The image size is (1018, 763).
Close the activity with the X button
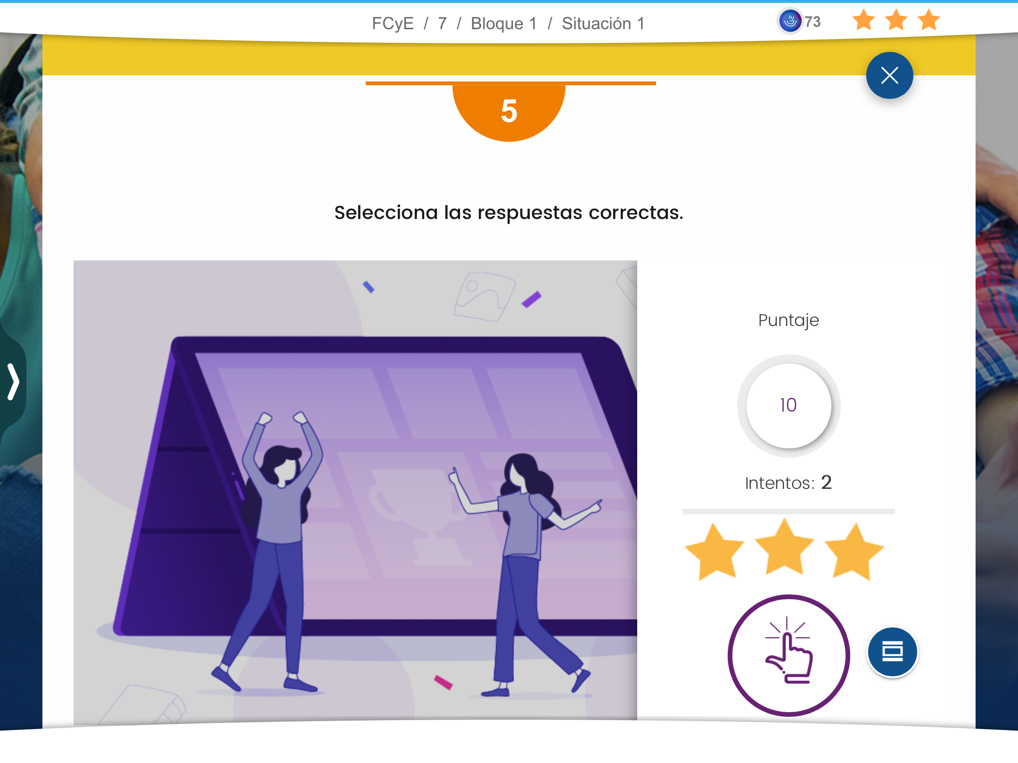[x=889, y=75]
